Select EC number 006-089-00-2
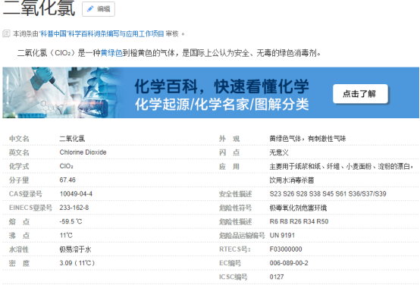 (x=289, y=263)
